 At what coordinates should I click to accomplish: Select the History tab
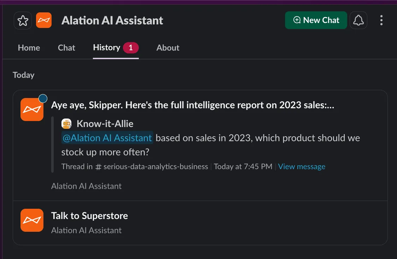(106, 47)
